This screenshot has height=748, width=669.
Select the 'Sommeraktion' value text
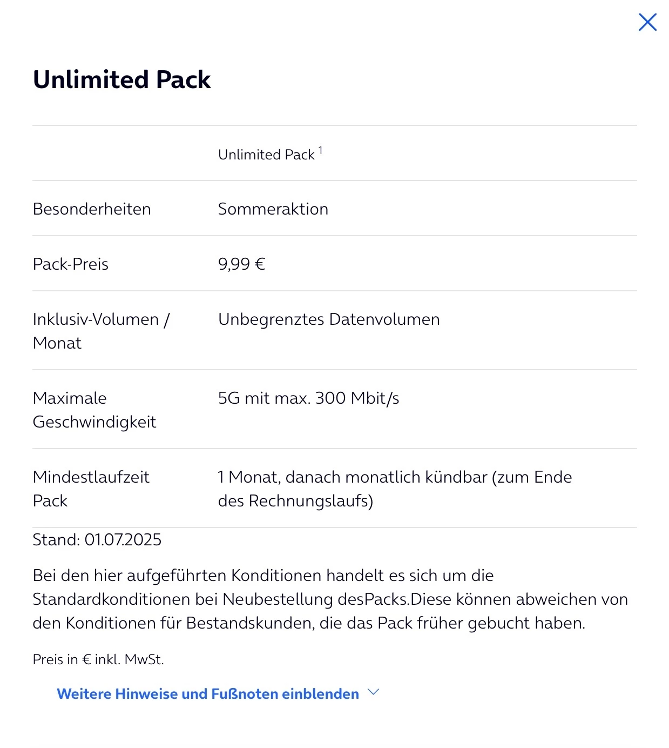tap(273, 209)
